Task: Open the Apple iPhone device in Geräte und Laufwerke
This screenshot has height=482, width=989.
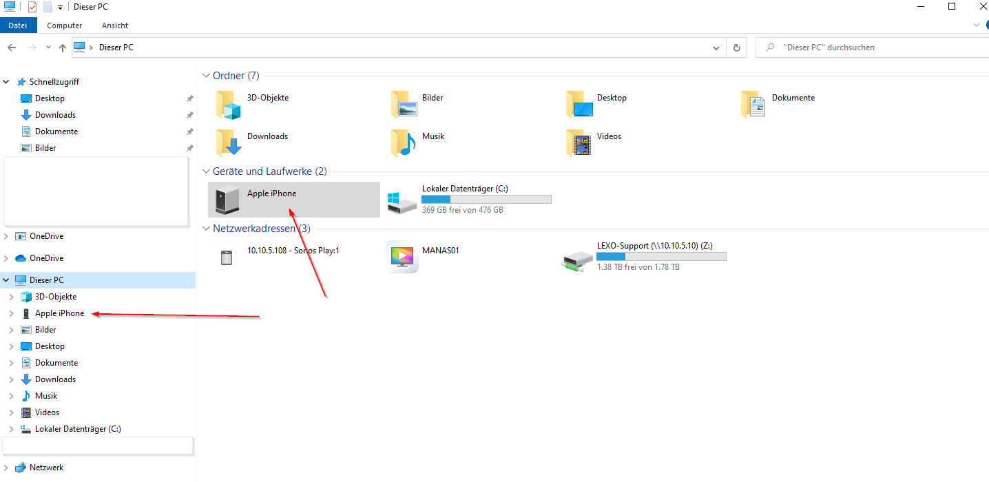Action: click(x=294, y=200)
